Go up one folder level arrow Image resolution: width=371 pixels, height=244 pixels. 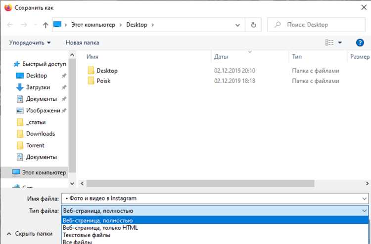pyautogui.click(x=46, y=25)
